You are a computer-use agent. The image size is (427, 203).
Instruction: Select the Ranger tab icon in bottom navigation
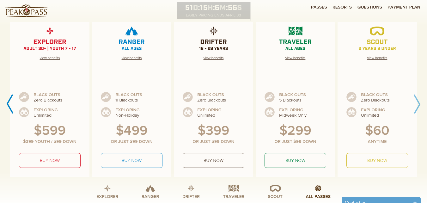click(150, 189)
